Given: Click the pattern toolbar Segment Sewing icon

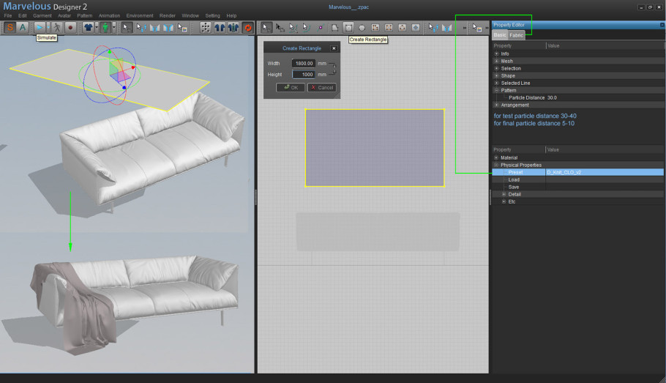Looking at the screenshot, I should 447,28.
